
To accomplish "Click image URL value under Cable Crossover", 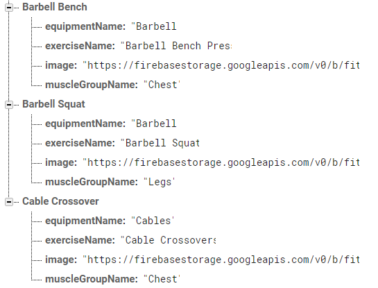I will click(x=221, y=260).
